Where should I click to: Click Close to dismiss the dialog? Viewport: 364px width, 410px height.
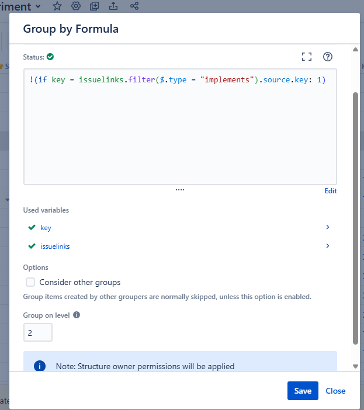[x=335, y=391]
